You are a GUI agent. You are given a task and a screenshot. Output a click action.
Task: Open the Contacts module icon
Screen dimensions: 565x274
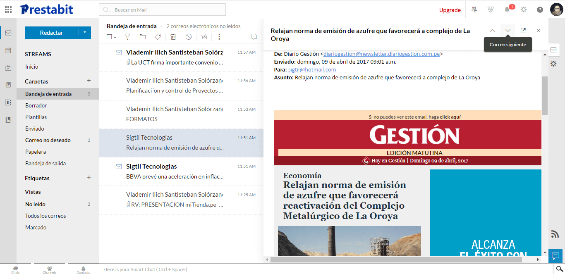pyautogui.click(x=8, y=102)
